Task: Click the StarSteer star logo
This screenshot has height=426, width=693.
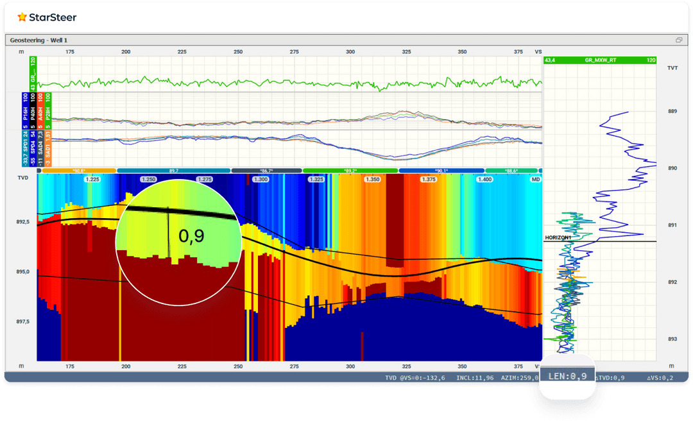Action: [22, 17]
